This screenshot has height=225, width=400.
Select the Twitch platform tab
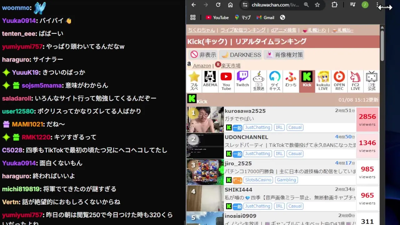click(242, 81)
